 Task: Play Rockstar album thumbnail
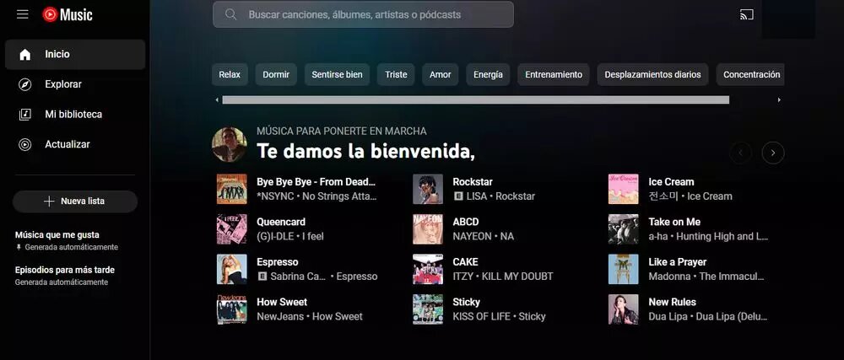(428, 189)
